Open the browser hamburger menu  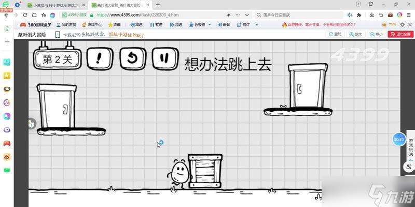[x=409, y=15]
